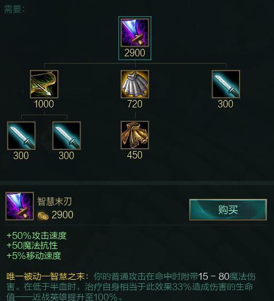The width and height of the screenshot is (274, 301).
Task: Click the +5%移动速度 stat line
Action: (34, 256)
